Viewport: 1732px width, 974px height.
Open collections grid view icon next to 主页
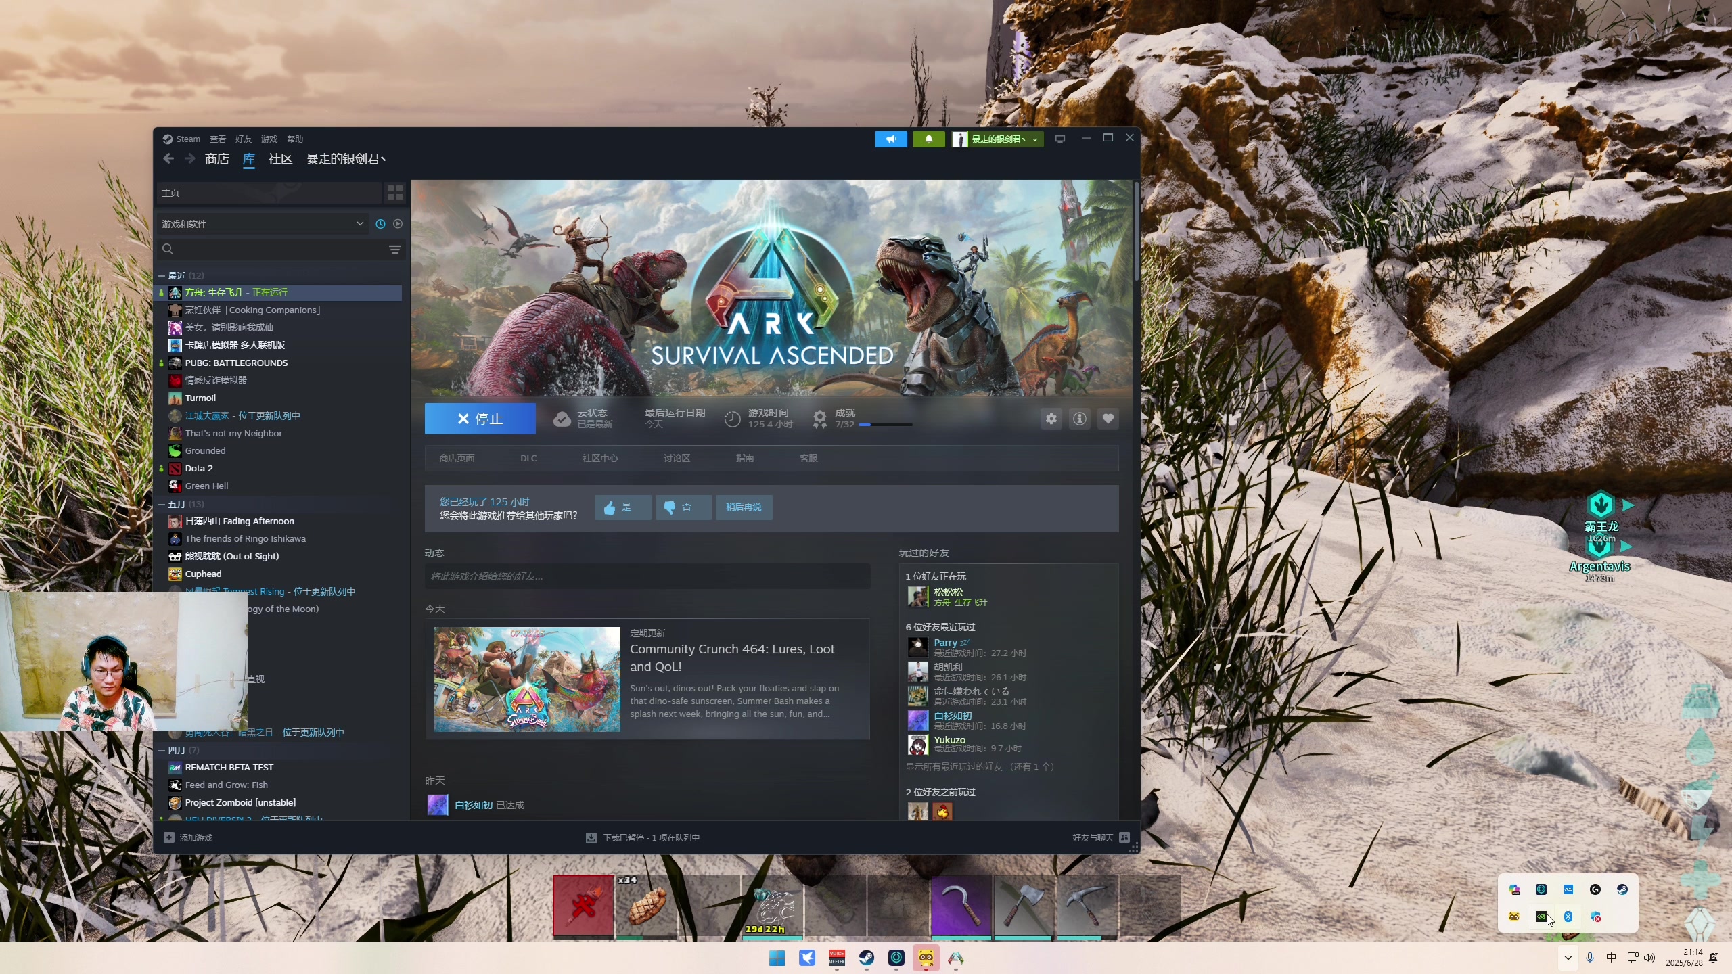point(395,193)
